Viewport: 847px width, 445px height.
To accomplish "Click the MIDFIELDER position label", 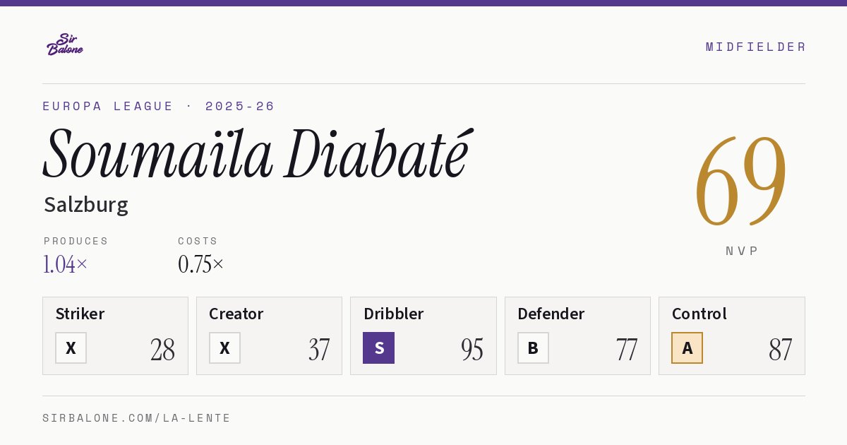I will pyautogui.click(x=755, y=47).
